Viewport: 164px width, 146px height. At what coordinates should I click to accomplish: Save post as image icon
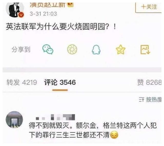(145, 50)
